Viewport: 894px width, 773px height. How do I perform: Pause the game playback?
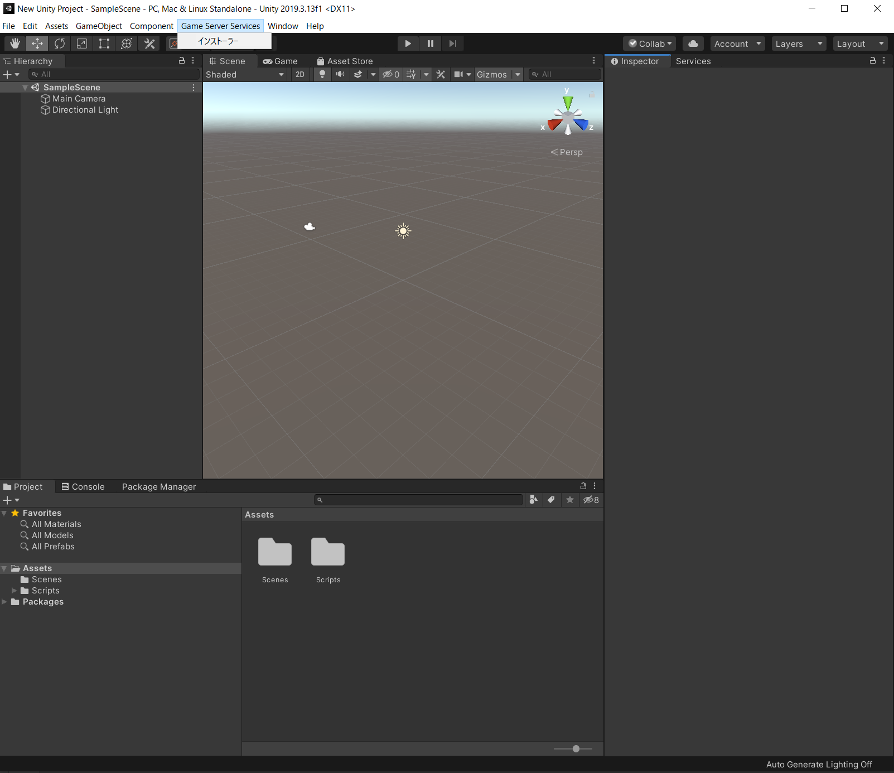431,44
